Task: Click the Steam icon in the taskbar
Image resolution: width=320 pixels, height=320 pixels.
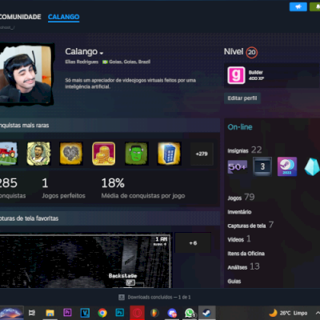Action: click(207, 313)
